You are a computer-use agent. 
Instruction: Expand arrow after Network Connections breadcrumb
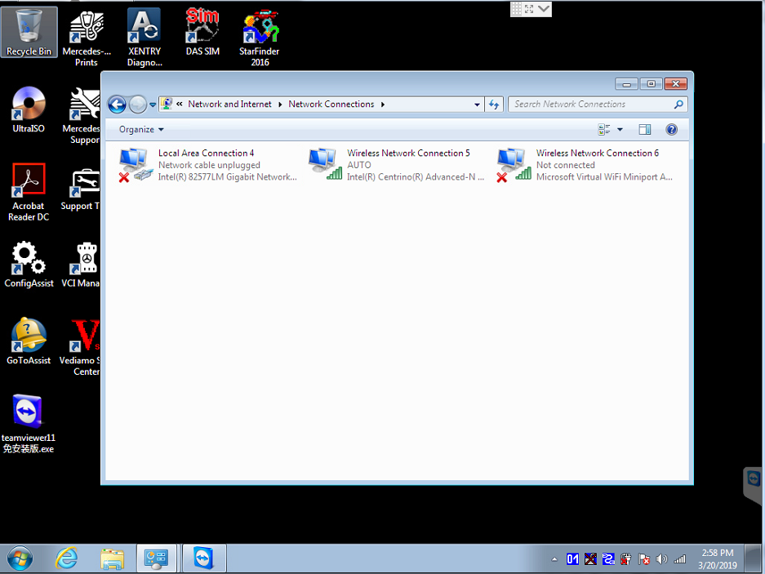coord(383,105)
